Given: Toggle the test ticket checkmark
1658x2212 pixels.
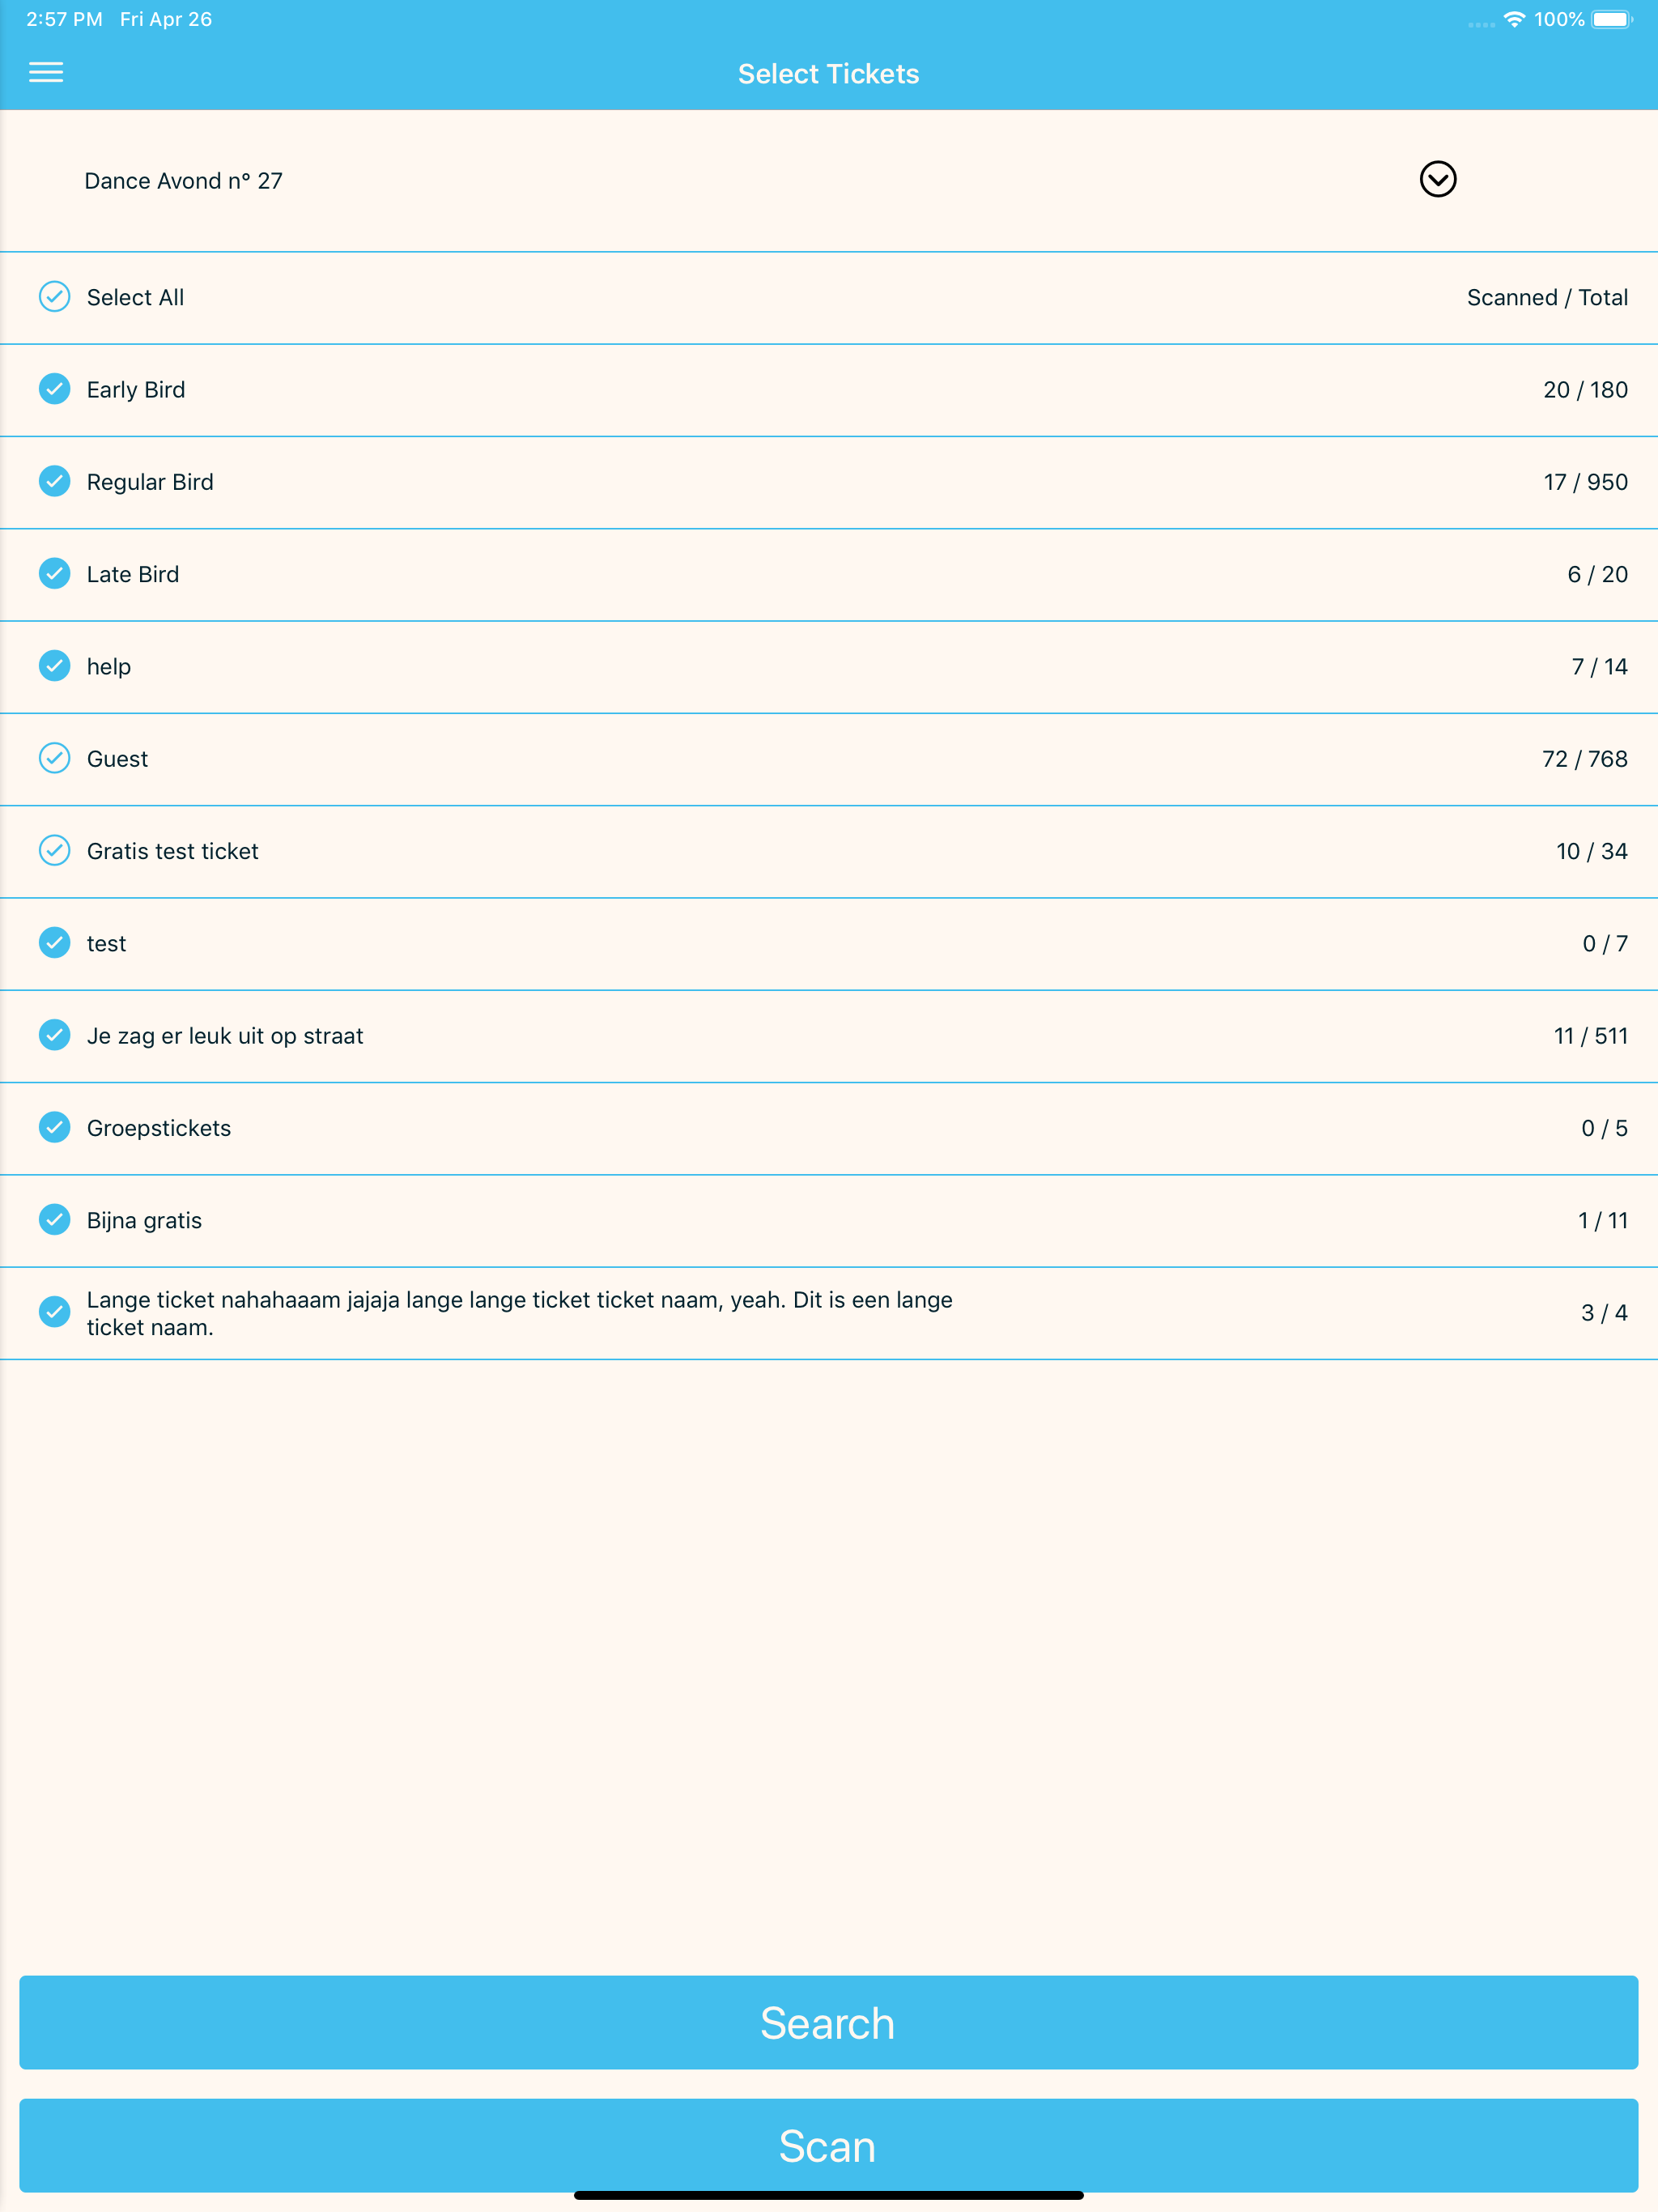Looking at the screenshot, I should [x=54, y=943].
